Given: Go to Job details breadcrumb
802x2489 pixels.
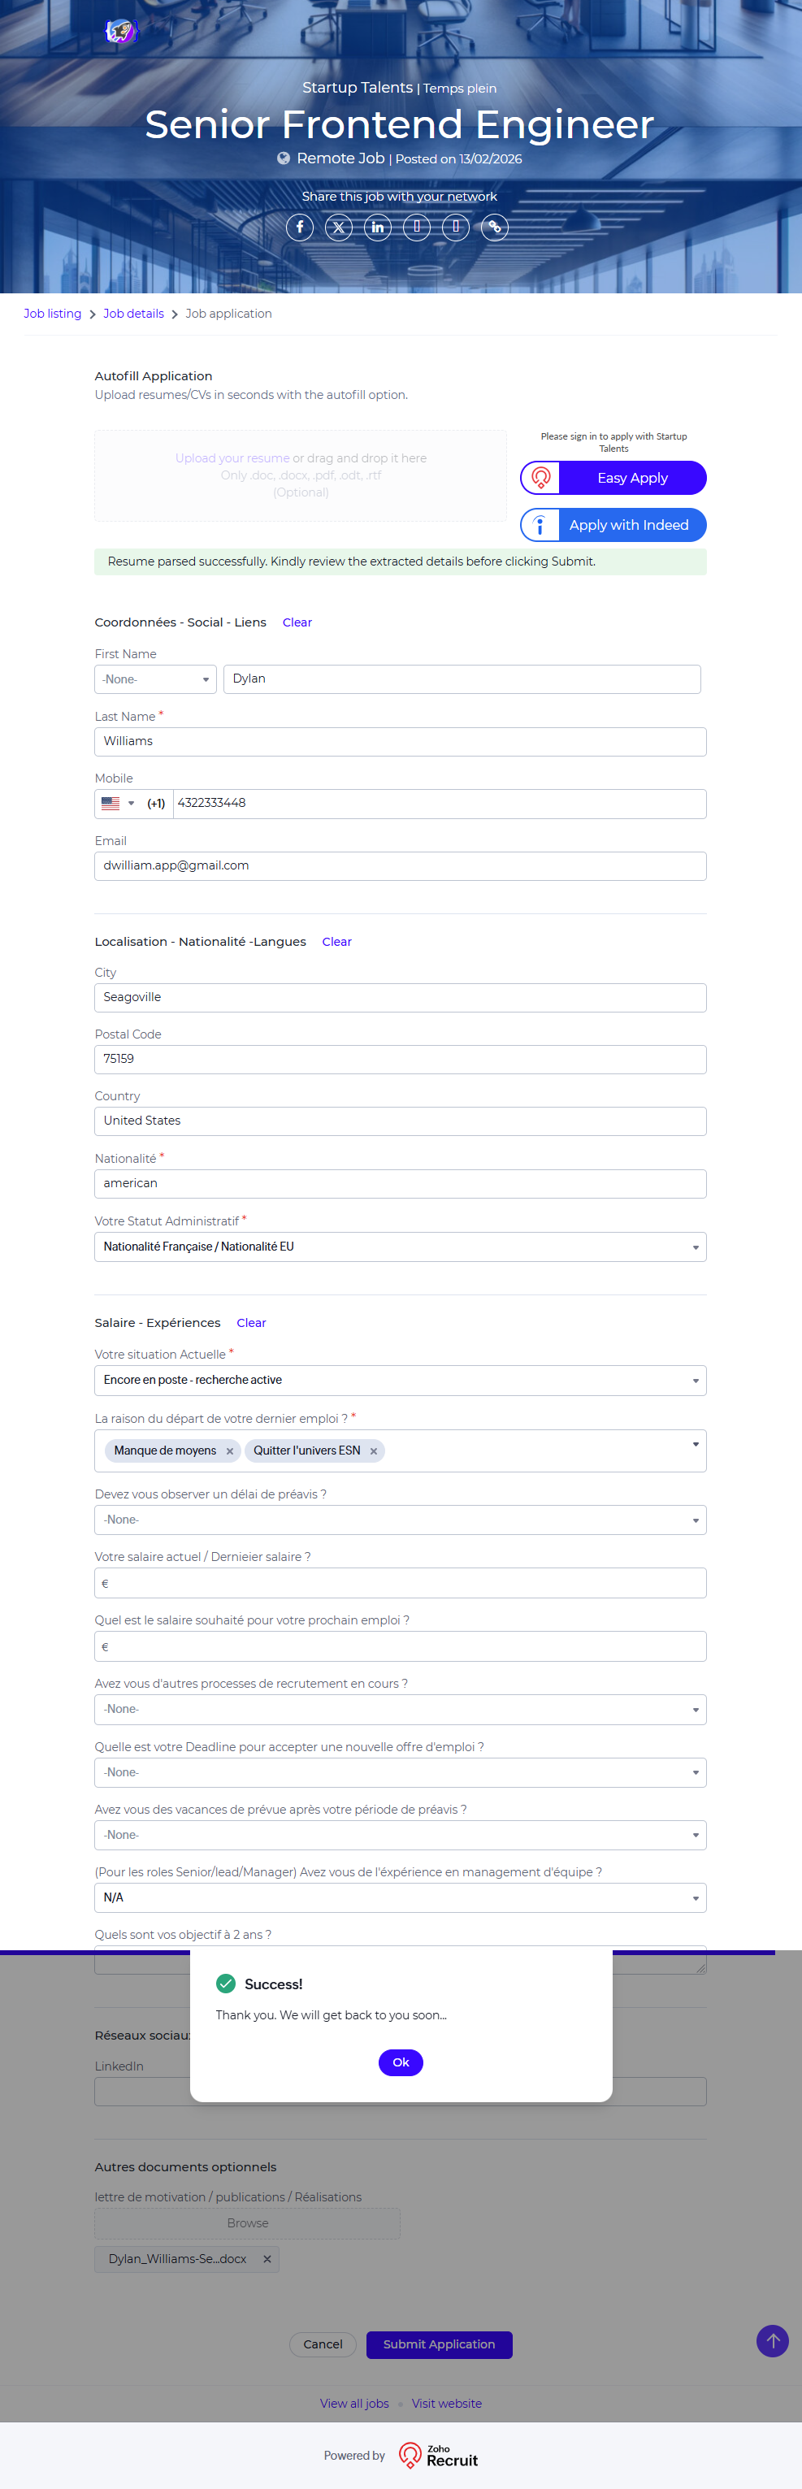Looking at the screenshot, I should click(133, 314).
